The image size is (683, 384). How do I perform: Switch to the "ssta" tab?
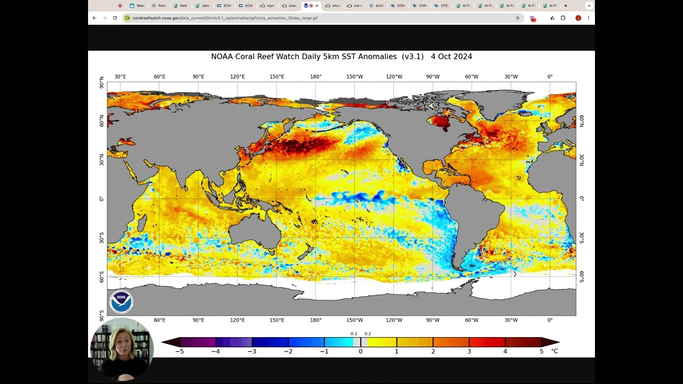coord(290,6)
